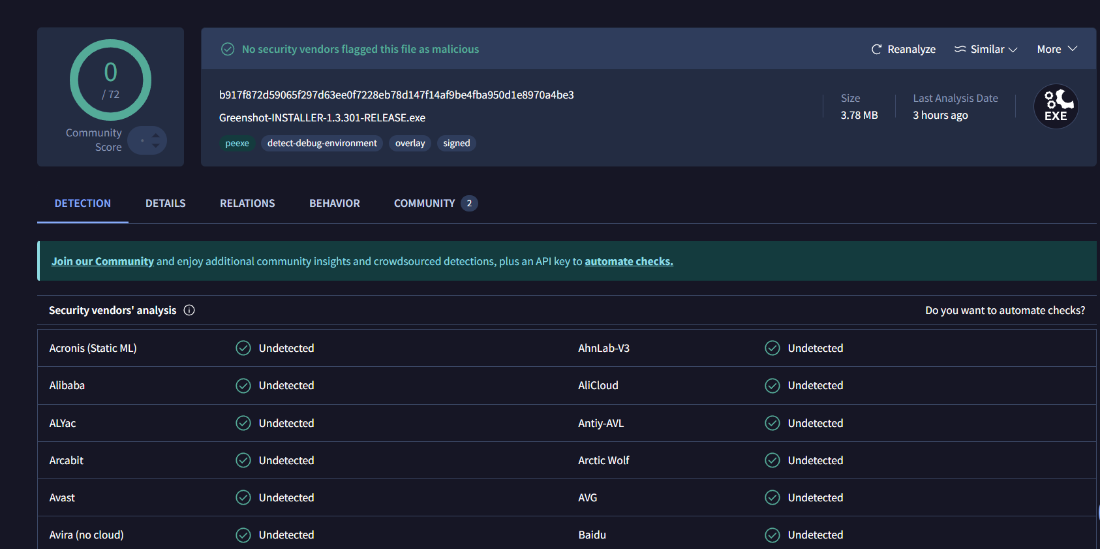Open the More dropdown menu
Viewport: 1100px width, 549px height.
pyautogui.click(x=1056, y=49)
